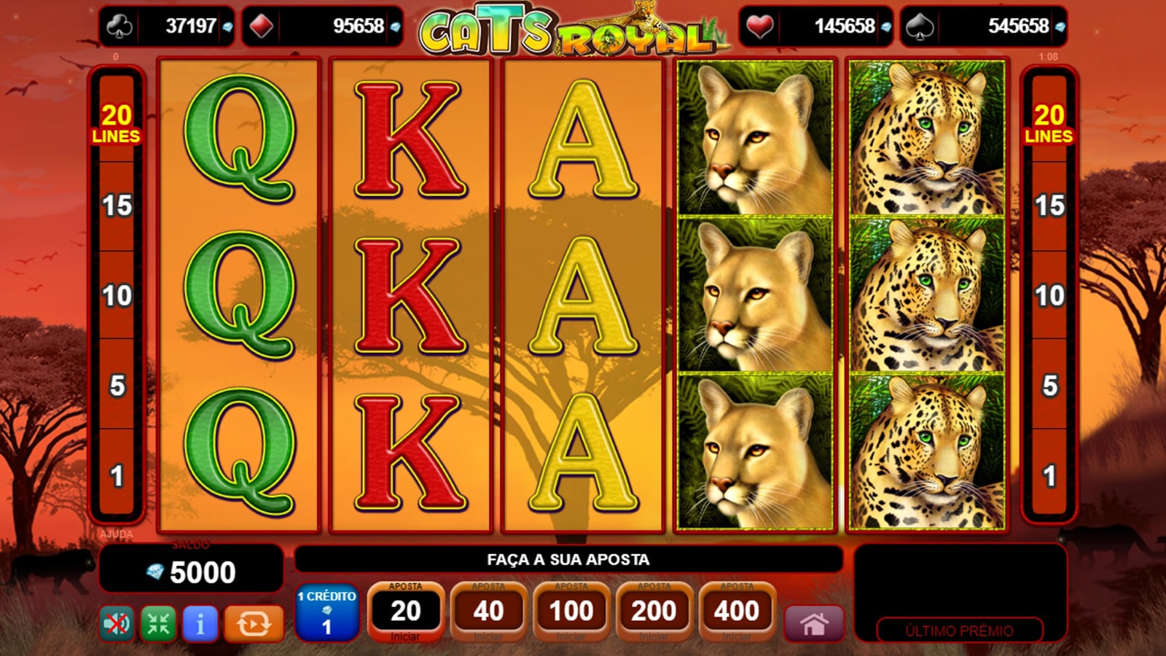The image size is (1166, 656).
Task: Click the Último Prémio box
Action: click(960, 630)
